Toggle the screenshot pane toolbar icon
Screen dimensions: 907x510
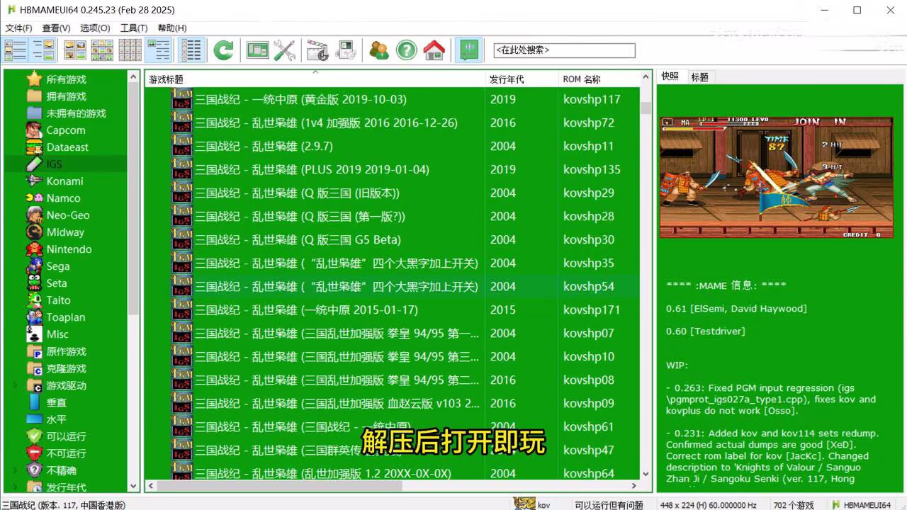pos(43,50)
